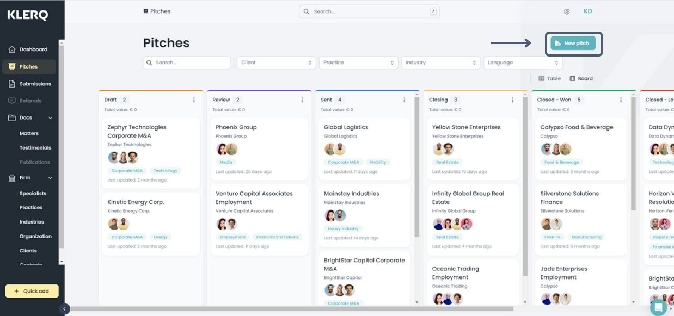The image size is (674, 316).
Task: Open Matters under Docs
Action: pos(29,133)
